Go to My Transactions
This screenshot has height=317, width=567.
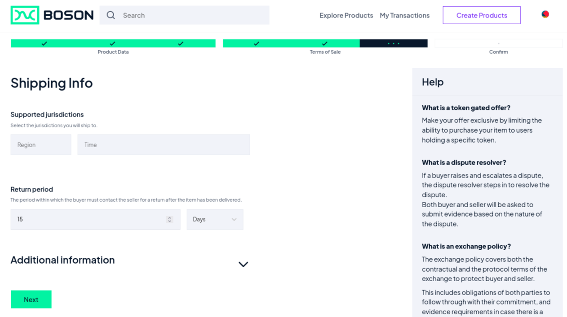click(404, 15)
